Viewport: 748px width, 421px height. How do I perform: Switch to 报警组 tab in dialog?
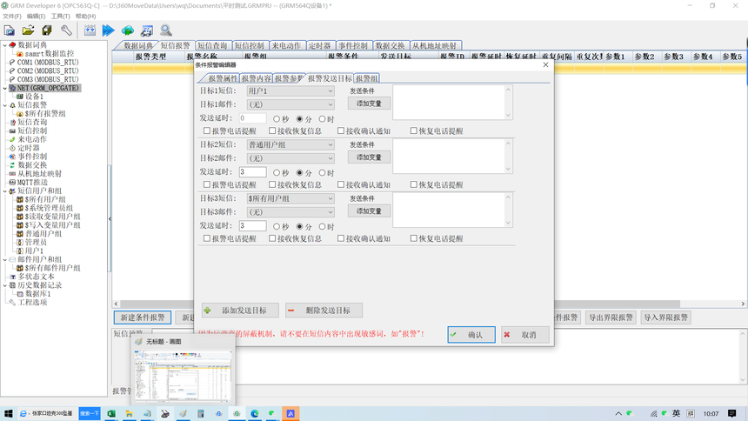(366, 79)
